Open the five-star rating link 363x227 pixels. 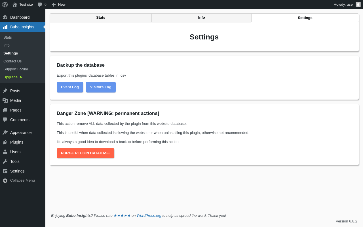pos(122,216)
